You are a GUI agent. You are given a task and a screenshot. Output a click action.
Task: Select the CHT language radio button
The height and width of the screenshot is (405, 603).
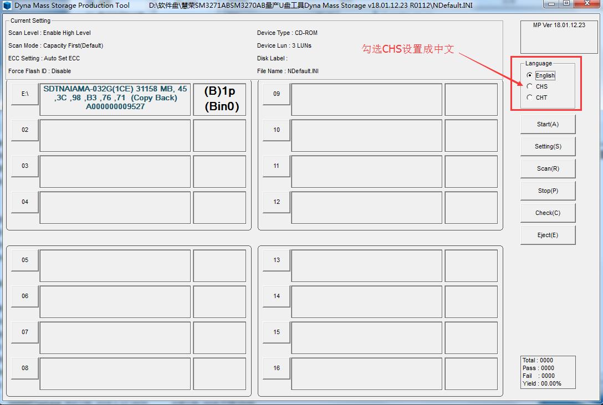(x=530, y=98)
